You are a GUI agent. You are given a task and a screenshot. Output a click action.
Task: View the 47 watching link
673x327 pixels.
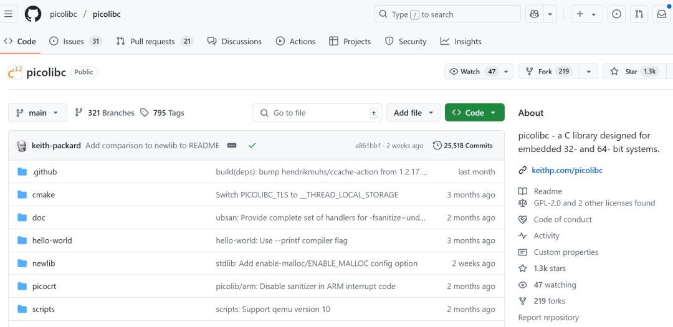(555, 285)
